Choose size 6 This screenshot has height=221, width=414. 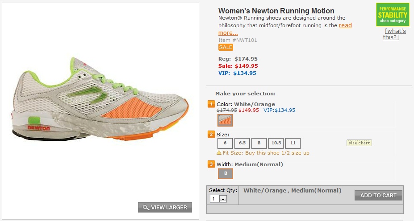click(x=225, y=143)
